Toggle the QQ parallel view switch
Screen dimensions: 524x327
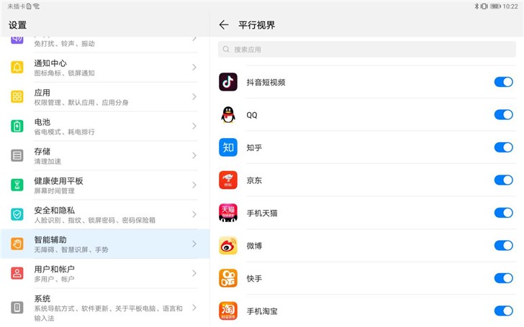click(503, 114)
